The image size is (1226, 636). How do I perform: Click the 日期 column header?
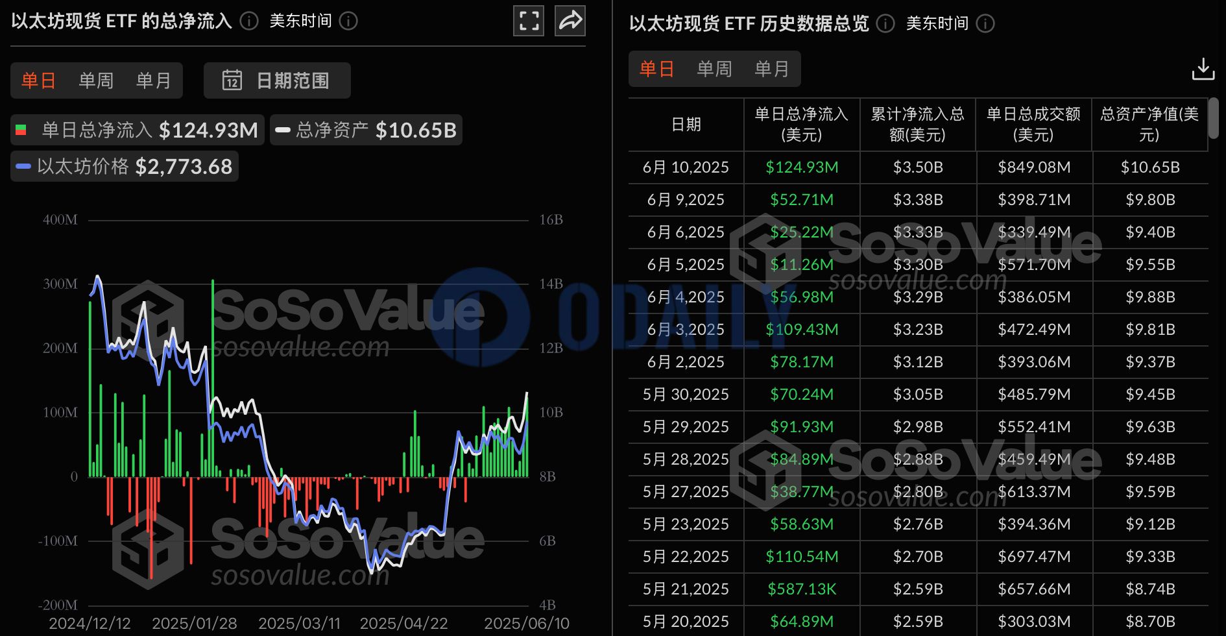point(686,125)
